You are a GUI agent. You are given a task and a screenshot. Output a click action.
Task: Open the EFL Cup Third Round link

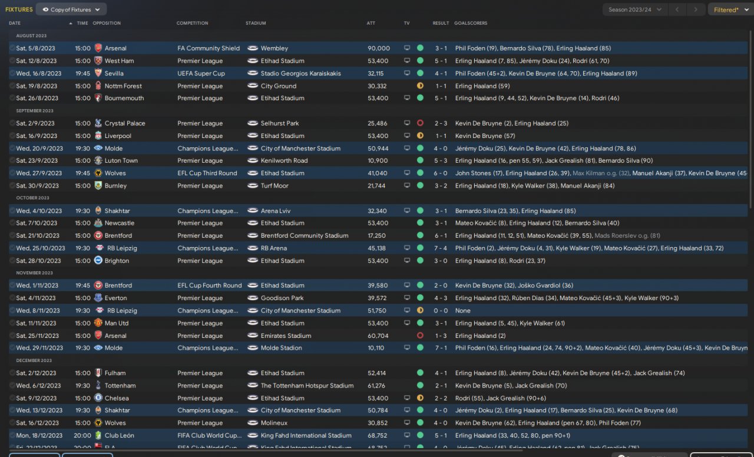(207, 173)
